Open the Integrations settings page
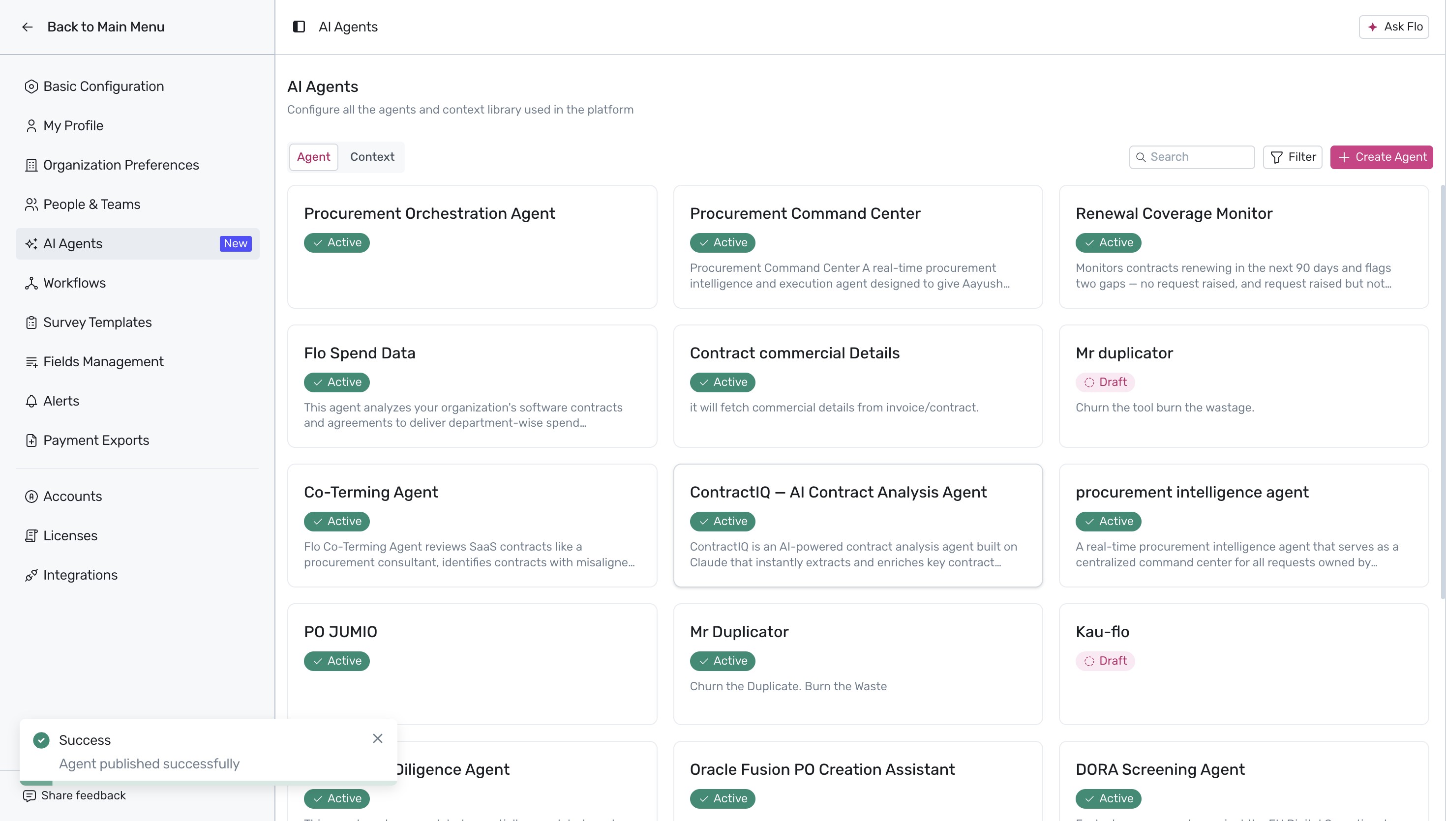Image resolution: width=1446 pixels, height=821 pixels. [x=138, y=575]
